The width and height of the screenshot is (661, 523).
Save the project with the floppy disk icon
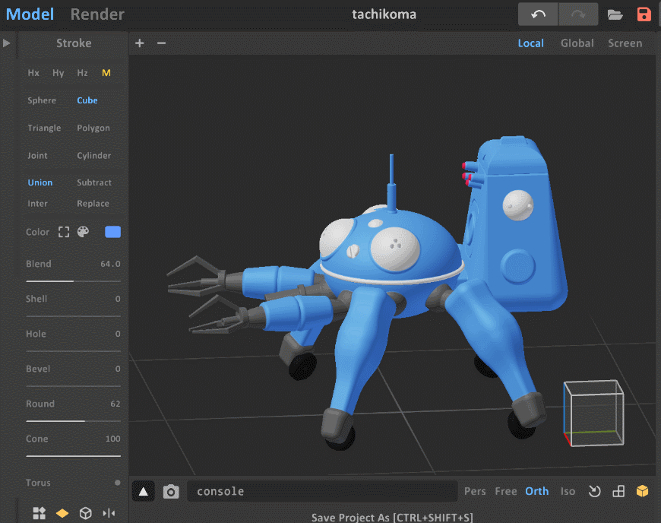point(644,14)
